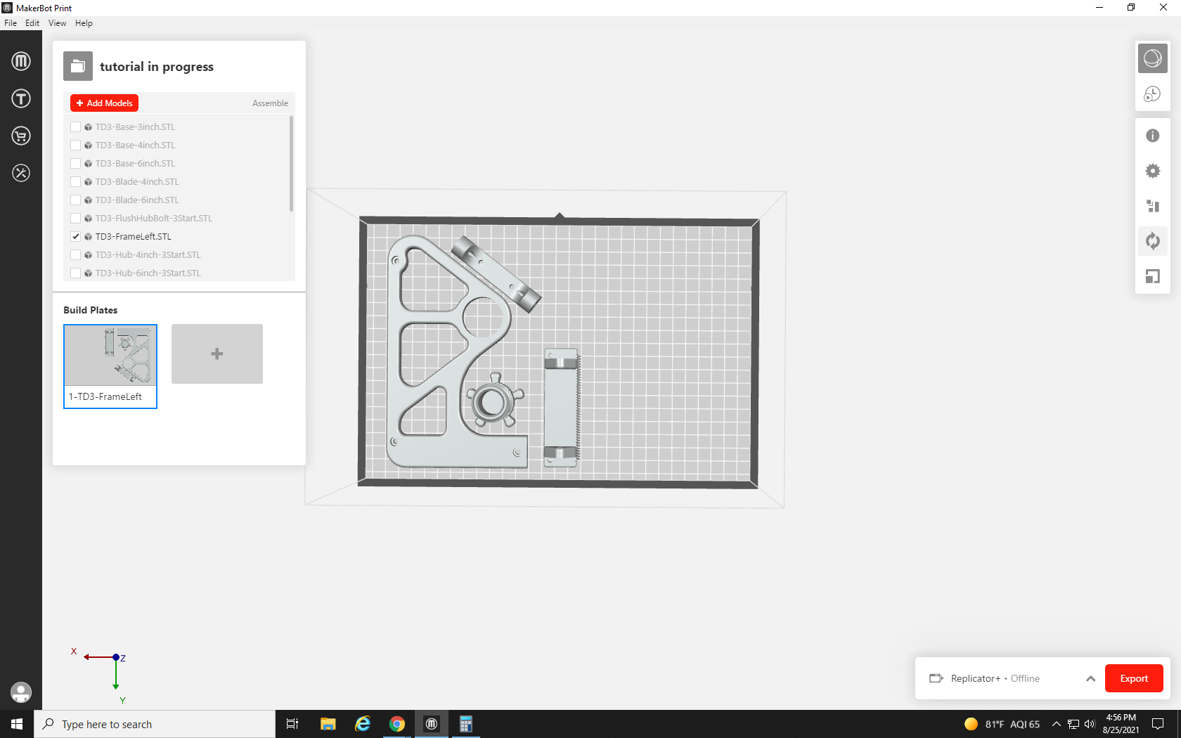The width and height of the screenshot is (1181, 738).
Task: Click the Add Models button
Action: (x=104, y=103)
